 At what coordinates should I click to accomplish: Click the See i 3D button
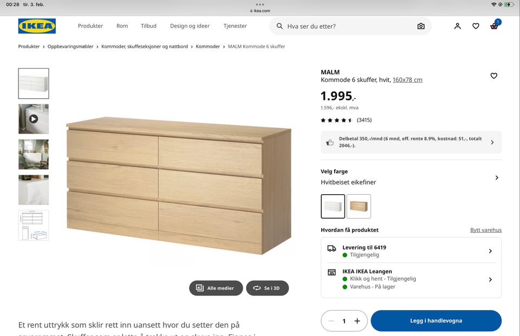pos(267,288)
